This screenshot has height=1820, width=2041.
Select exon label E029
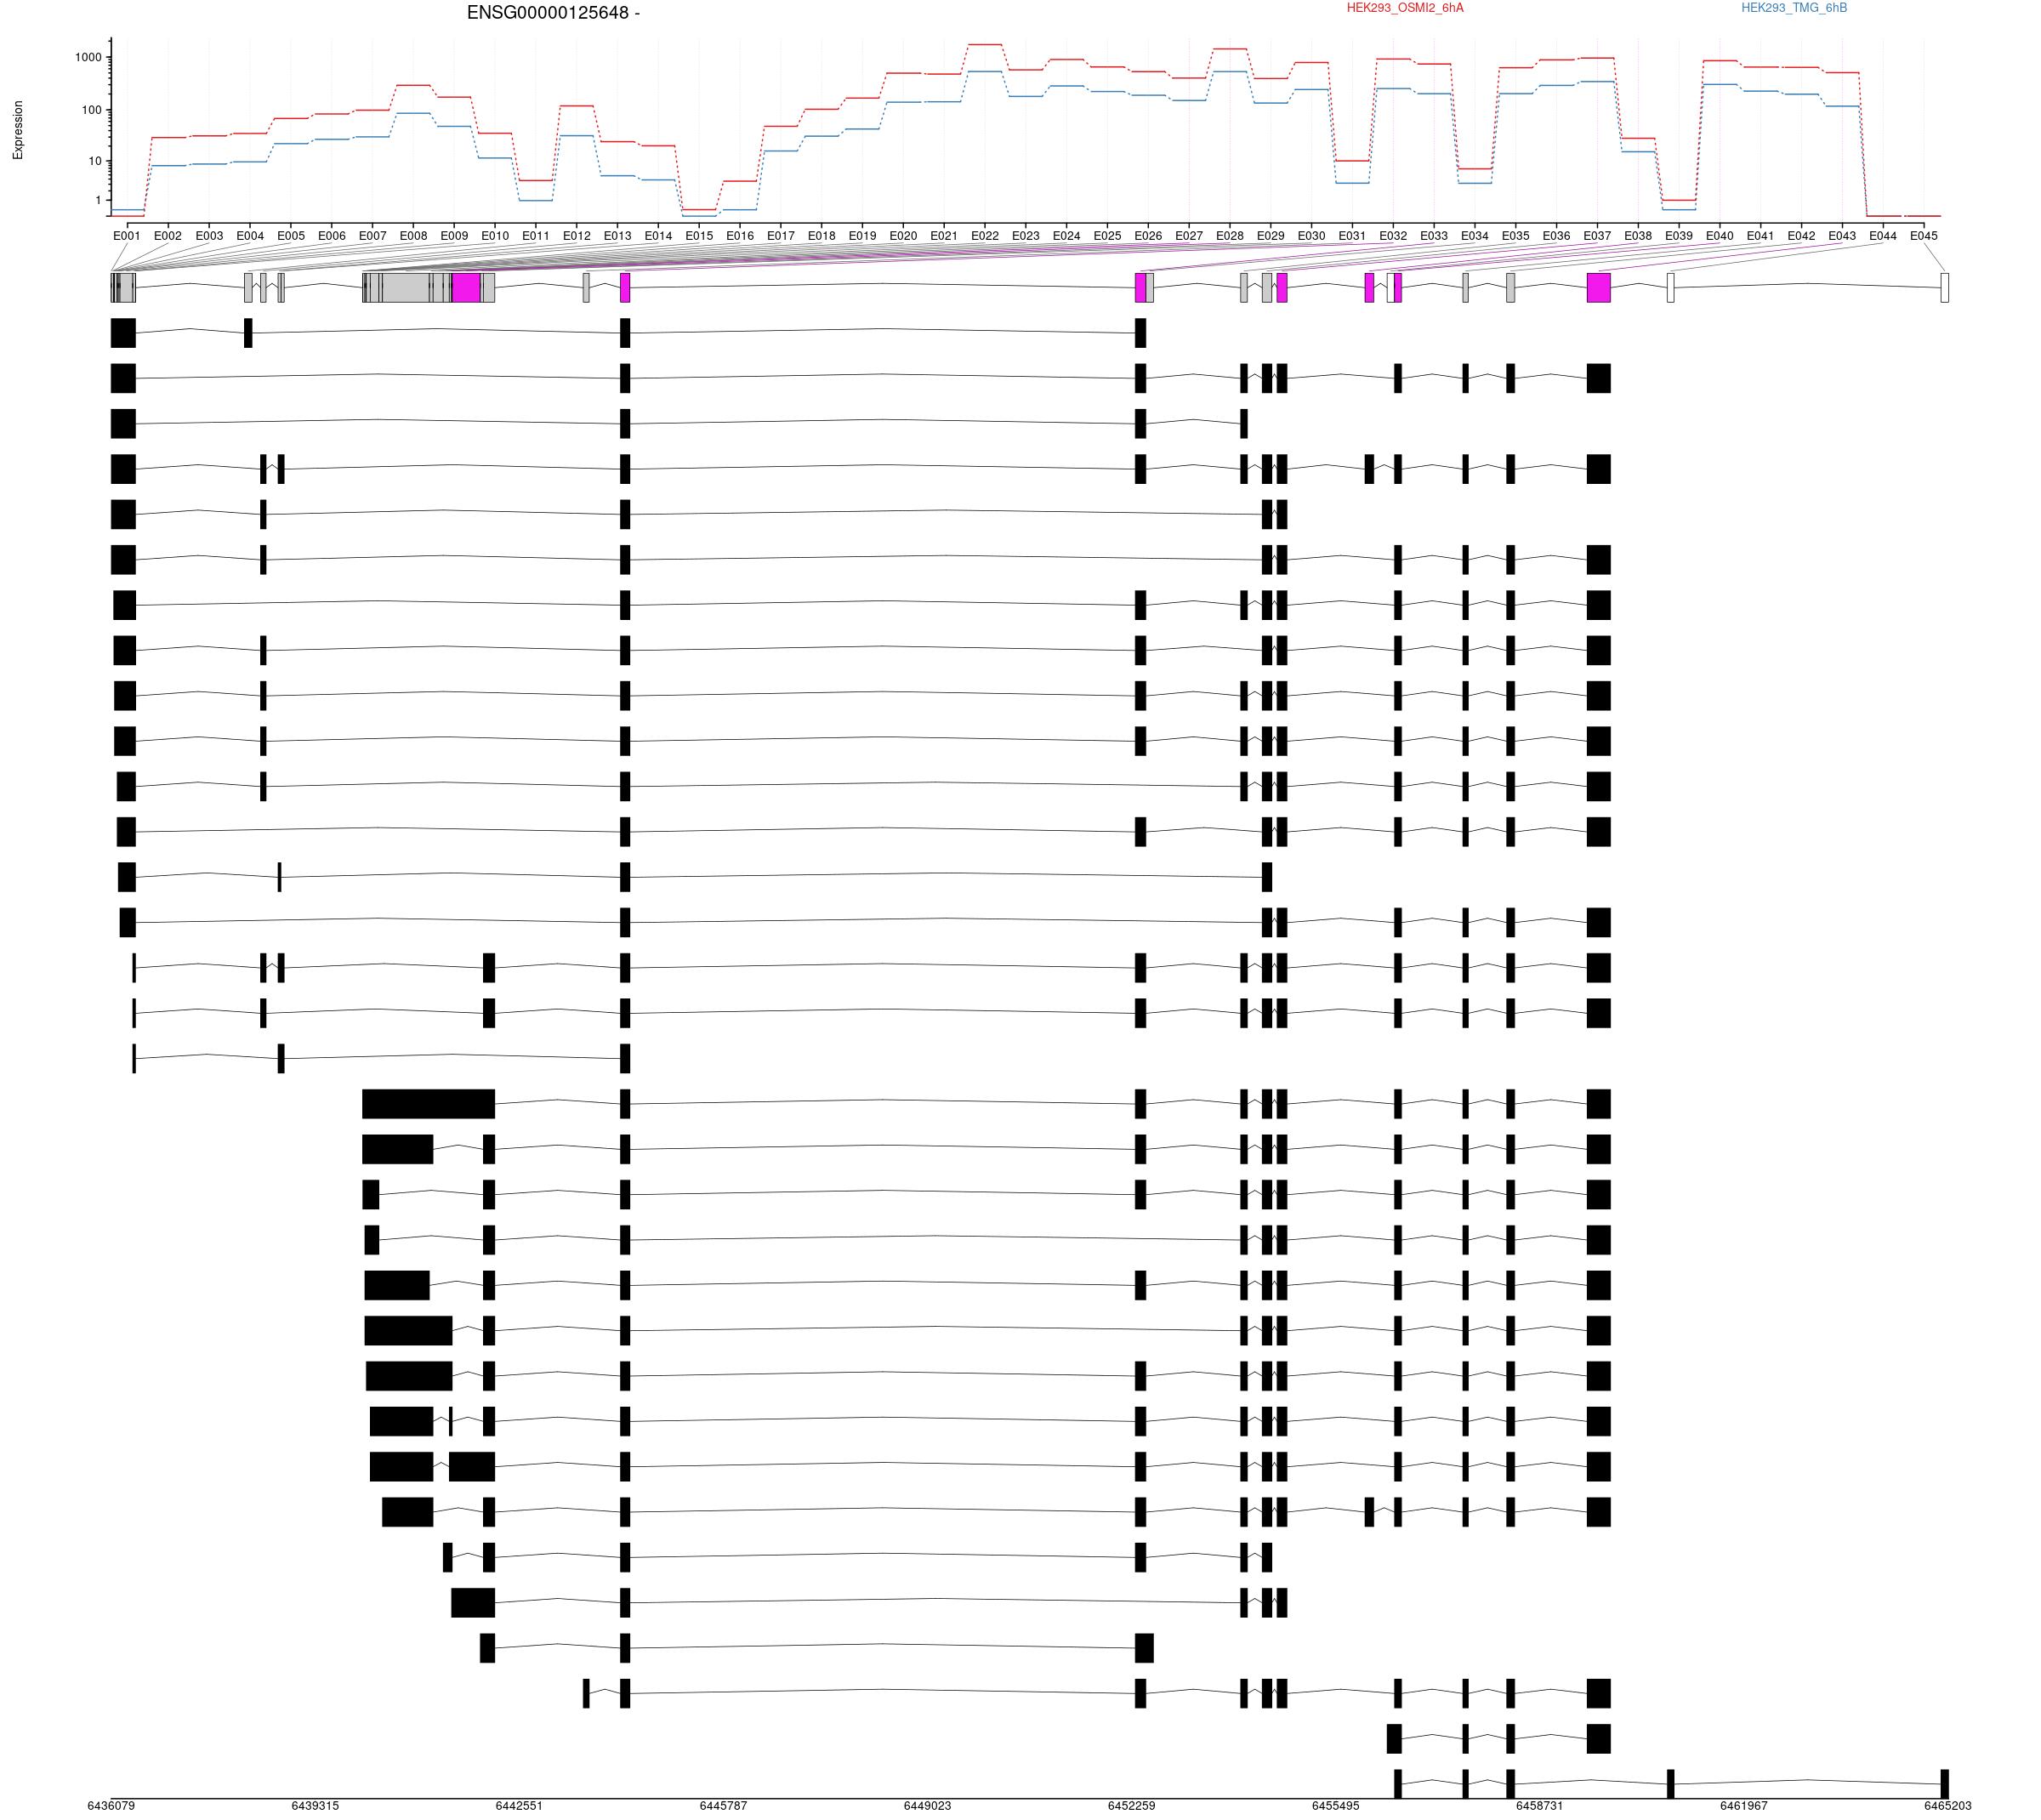click(x=1271, y=236)
